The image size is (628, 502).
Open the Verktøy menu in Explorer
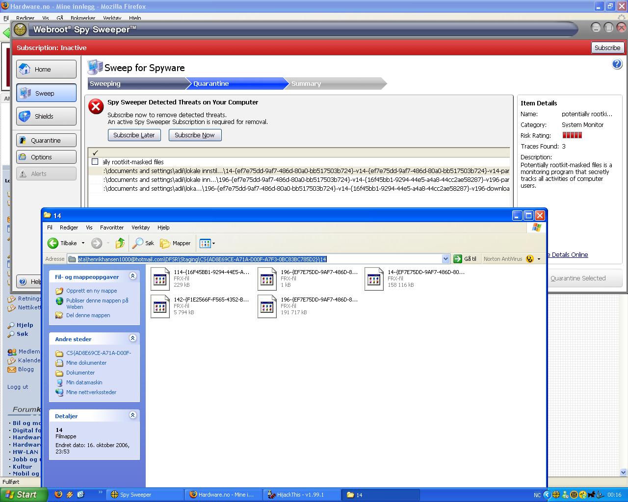[x=140, y=227]
